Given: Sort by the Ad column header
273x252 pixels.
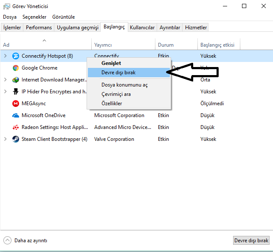Looking at the screenshot, I should (x=46, y=45).
